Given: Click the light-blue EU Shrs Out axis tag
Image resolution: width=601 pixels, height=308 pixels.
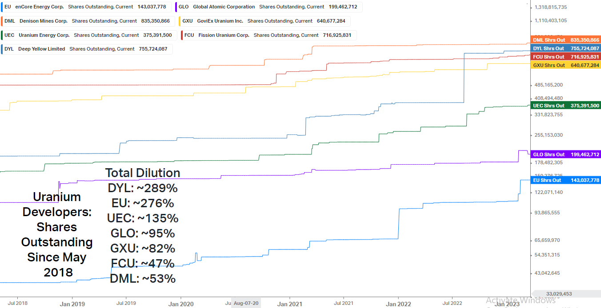Looking at the screenshot, I should point(566,180).
